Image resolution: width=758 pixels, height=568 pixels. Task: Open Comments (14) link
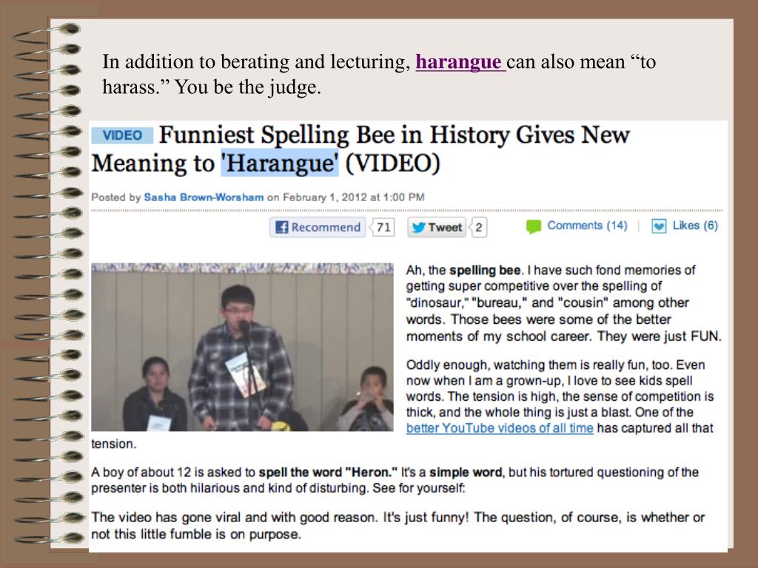click(x=587, y=226)
